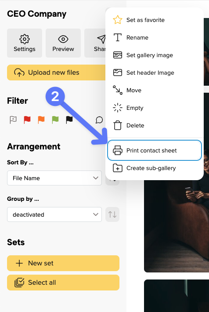Screen dimensions: 209x312
Task: Toggle the red flag filter
Action: coord(27,120)
